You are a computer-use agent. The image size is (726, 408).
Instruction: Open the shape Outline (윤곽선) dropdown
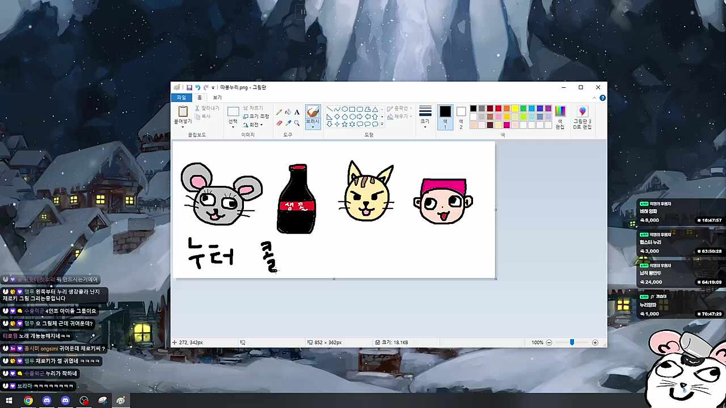398,108
